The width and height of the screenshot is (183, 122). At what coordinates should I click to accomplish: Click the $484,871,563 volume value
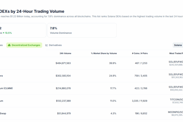(x=63, y=63)
